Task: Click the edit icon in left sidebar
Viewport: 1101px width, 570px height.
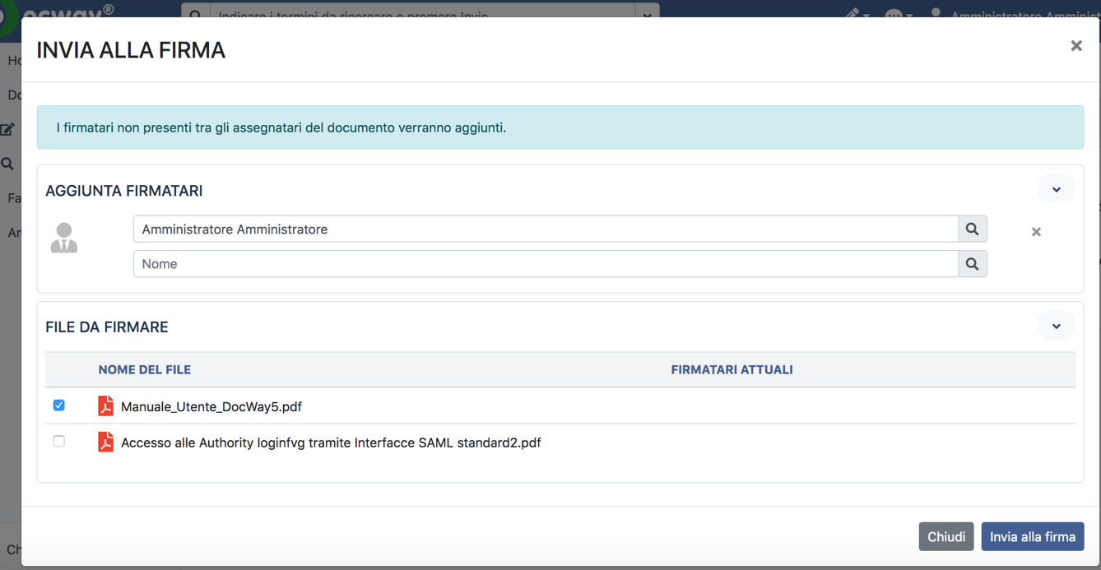Action: 7,129
